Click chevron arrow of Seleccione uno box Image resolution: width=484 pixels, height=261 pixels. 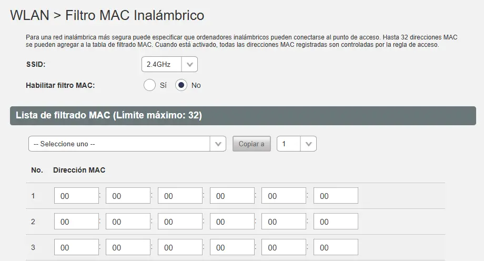pyautogui.click(x=218, y=144)
